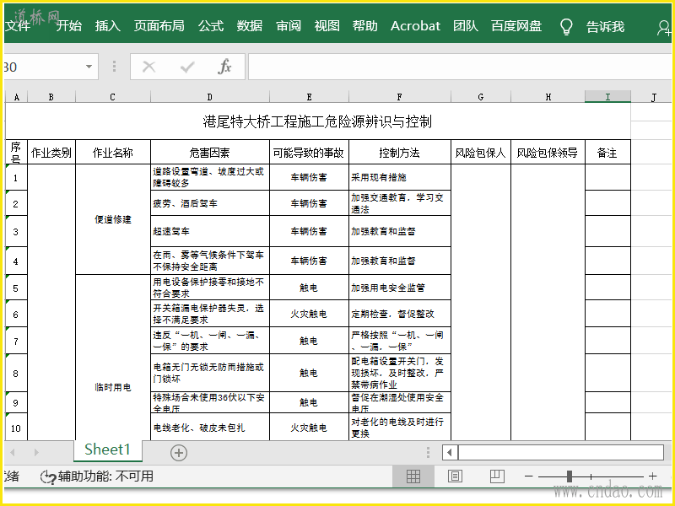The height and width of the screenshot is (506, 675).
Task: Click the next sheet navigation arrow
Action: [36, 452]
